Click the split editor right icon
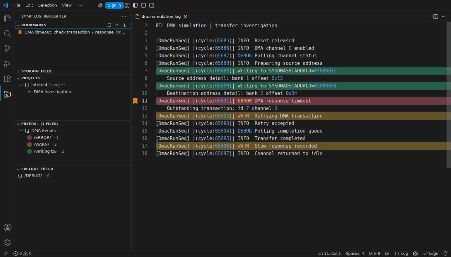The width and height of the screenshot is (451, 257). tap(436, 17)
